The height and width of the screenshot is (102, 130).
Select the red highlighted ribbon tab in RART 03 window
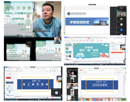pos(18,69)
